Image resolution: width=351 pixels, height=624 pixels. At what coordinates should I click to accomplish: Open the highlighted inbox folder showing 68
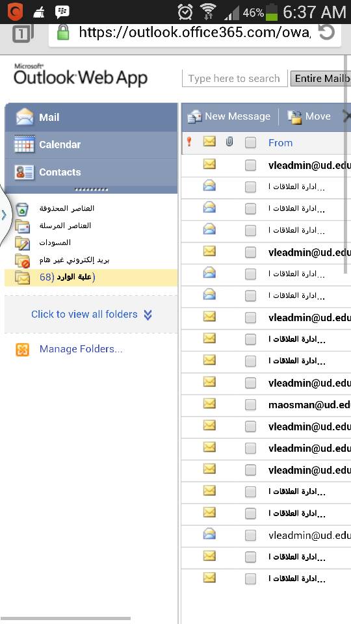pos(91,278)
